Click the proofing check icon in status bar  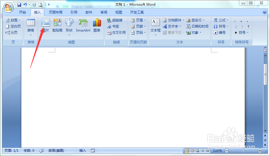click(x=41, y=151)
